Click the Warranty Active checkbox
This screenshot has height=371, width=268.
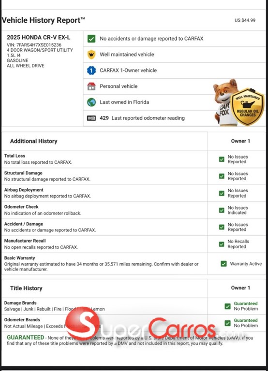click(223, 264)
